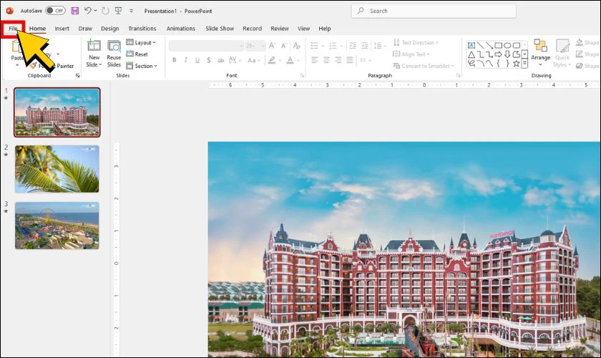Click the Reset slide button
The height and width of the screenshot is (358, 601).
(x=137, y=54)
